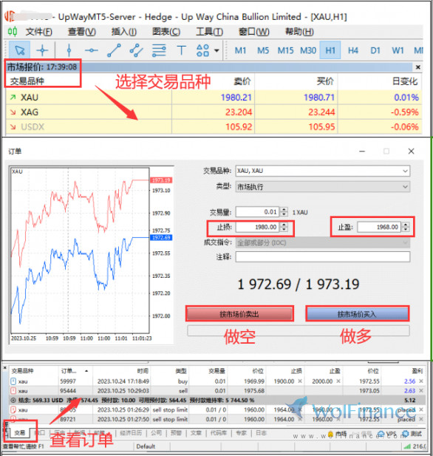Close the 市场报价 market watch panel

point(418,67)
